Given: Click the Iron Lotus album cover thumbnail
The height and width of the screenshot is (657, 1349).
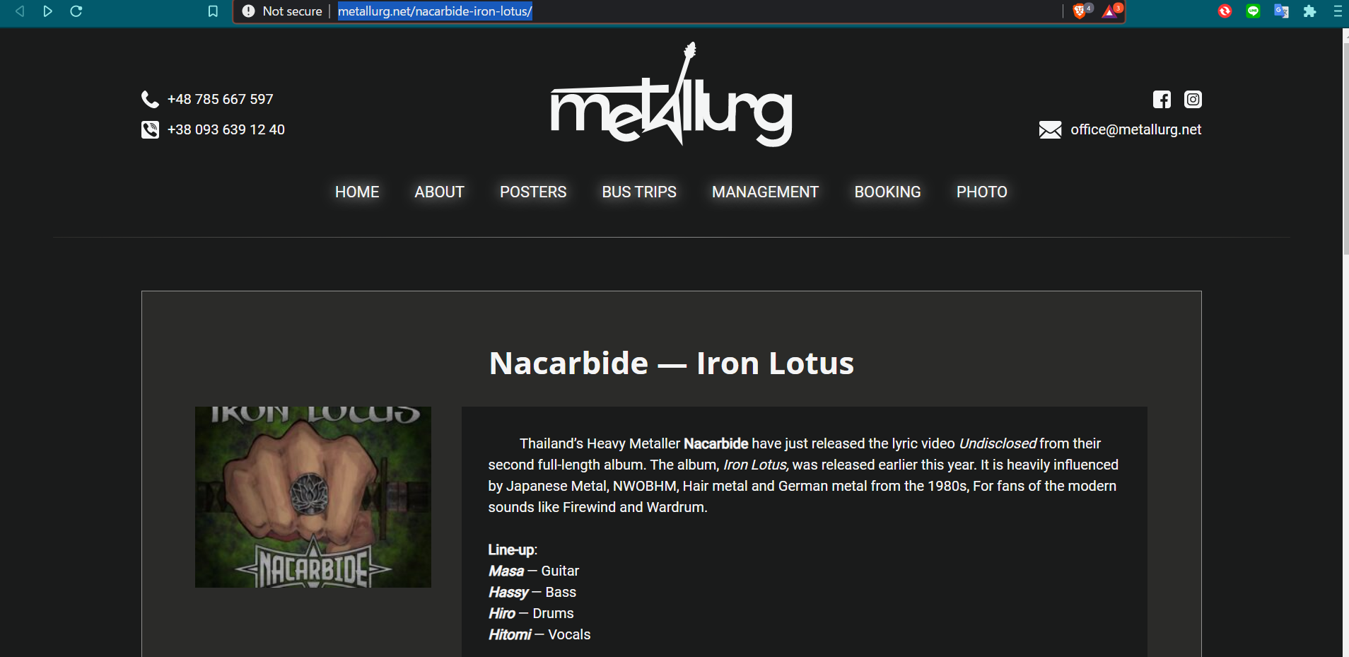Looking at the screenshot, I should point(313,497).
